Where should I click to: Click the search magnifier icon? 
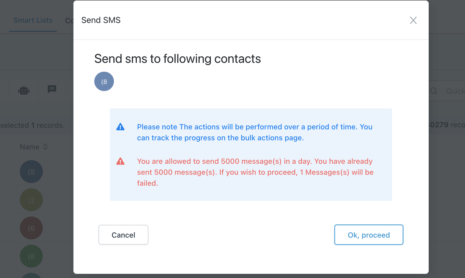pos(434,91)
